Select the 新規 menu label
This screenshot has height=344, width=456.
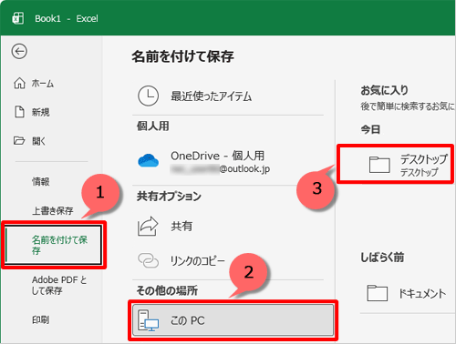(x=41, y=112)
